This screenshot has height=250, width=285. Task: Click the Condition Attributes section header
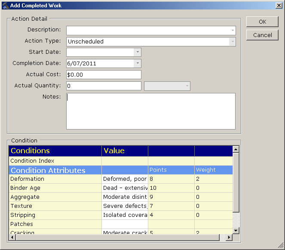[55, 170]
